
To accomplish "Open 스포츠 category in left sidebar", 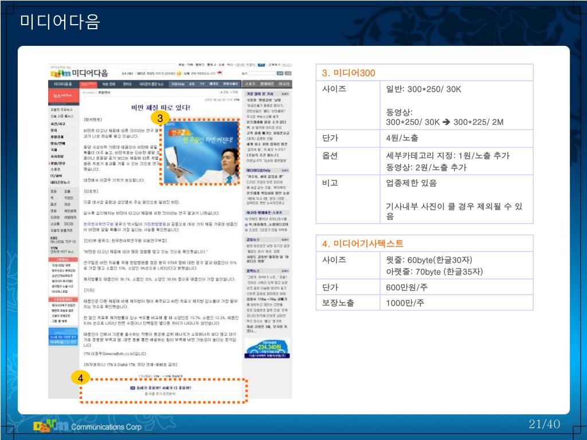I will click(56, 169).
